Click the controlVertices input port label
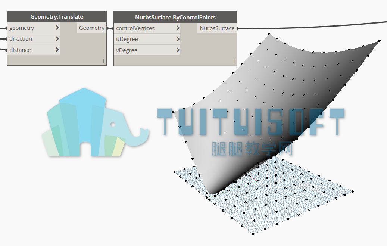387x246 pixels. [135, 28]
